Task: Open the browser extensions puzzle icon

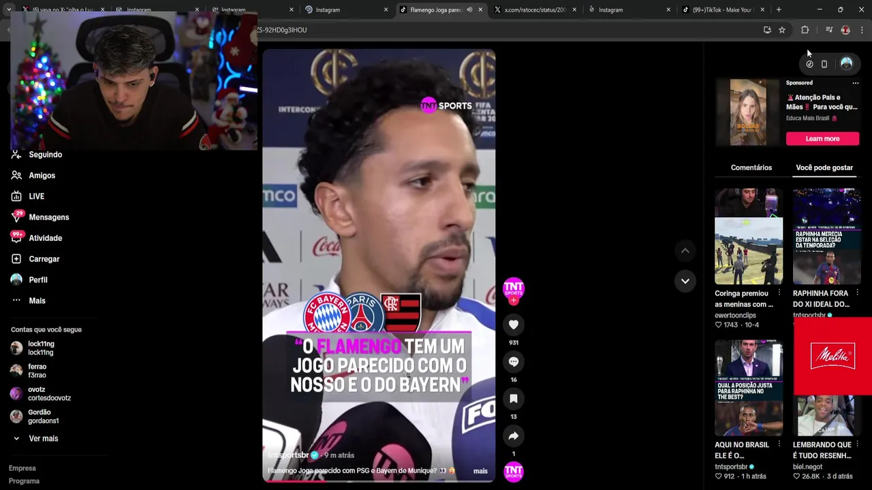Action: coord(805,30)
